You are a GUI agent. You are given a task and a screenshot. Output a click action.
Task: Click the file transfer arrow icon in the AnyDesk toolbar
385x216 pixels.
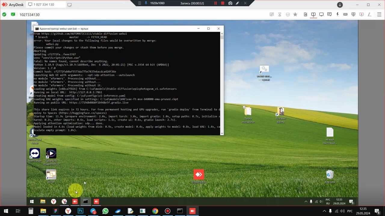pyautogui.click(x=305, y=14)
